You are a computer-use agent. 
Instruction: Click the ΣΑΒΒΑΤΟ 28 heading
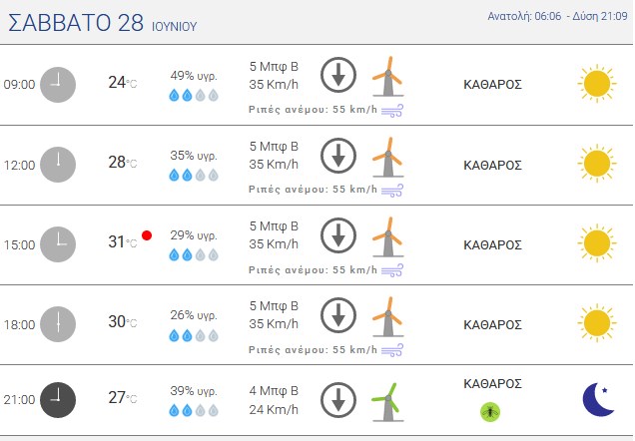(76, 22)
